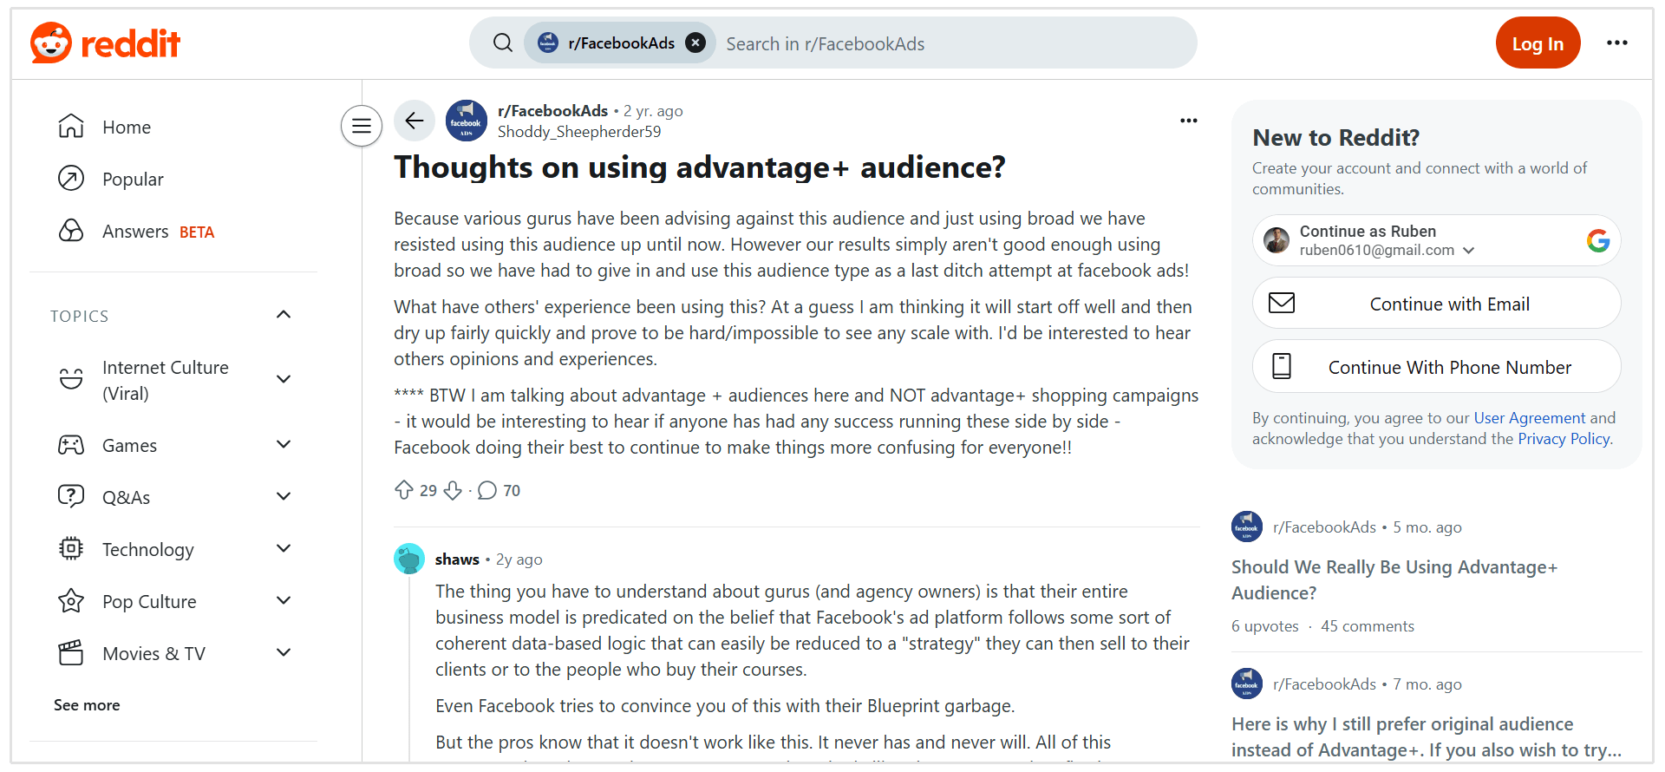Open the User Agreement link
Image resolution: width=1665 pixels, height=772 pixels.
point(1530,418)
